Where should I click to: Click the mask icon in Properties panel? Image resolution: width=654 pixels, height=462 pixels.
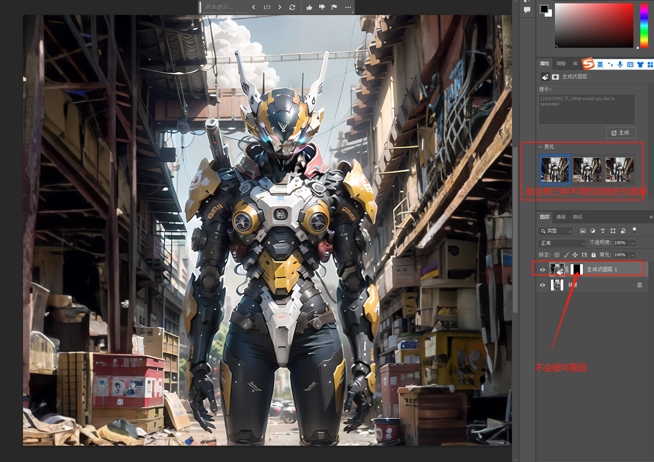(555, 77)
